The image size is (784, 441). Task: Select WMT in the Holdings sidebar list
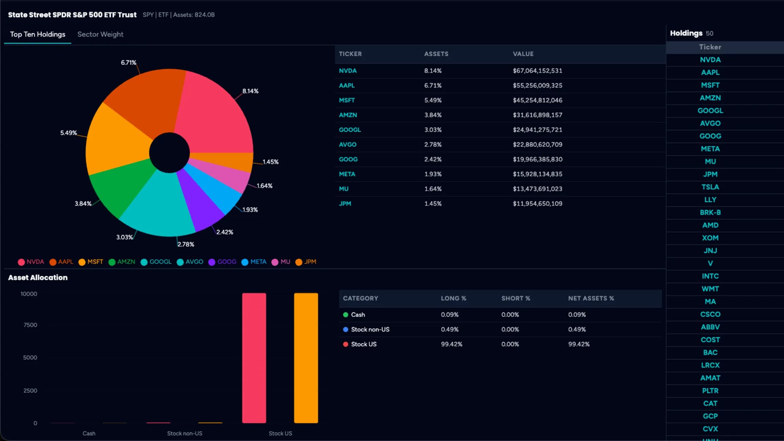(x=710, y=289)
